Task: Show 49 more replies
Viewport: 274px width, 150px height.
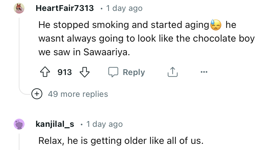Action: tap(78, 94)
